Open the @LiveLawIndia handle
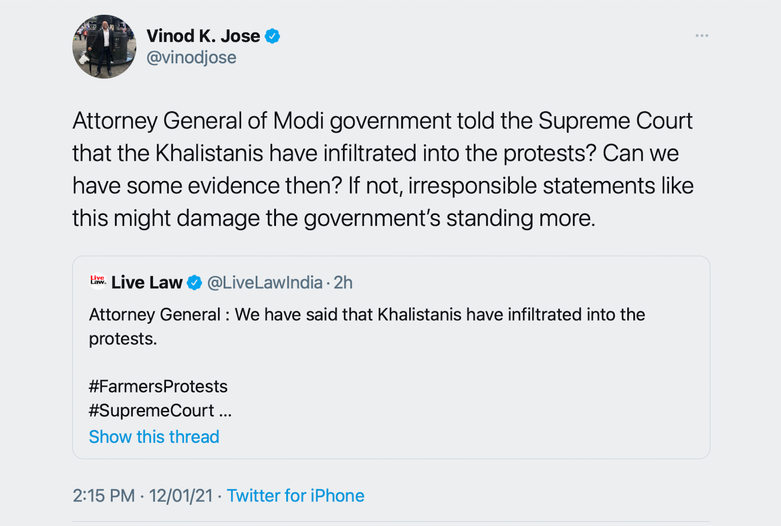 [265, 283]
